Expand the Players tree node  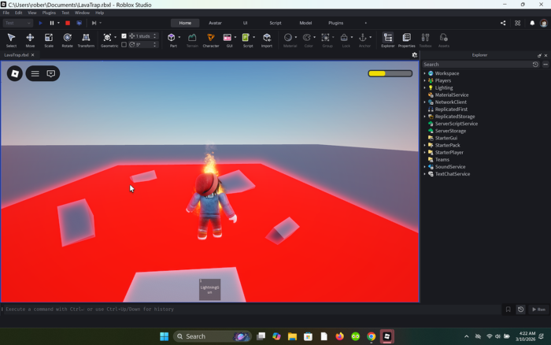click(424, 80)
